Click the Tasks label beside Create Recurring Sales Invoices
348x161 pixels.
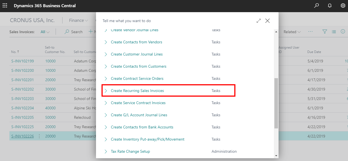(x=216, y=91)
